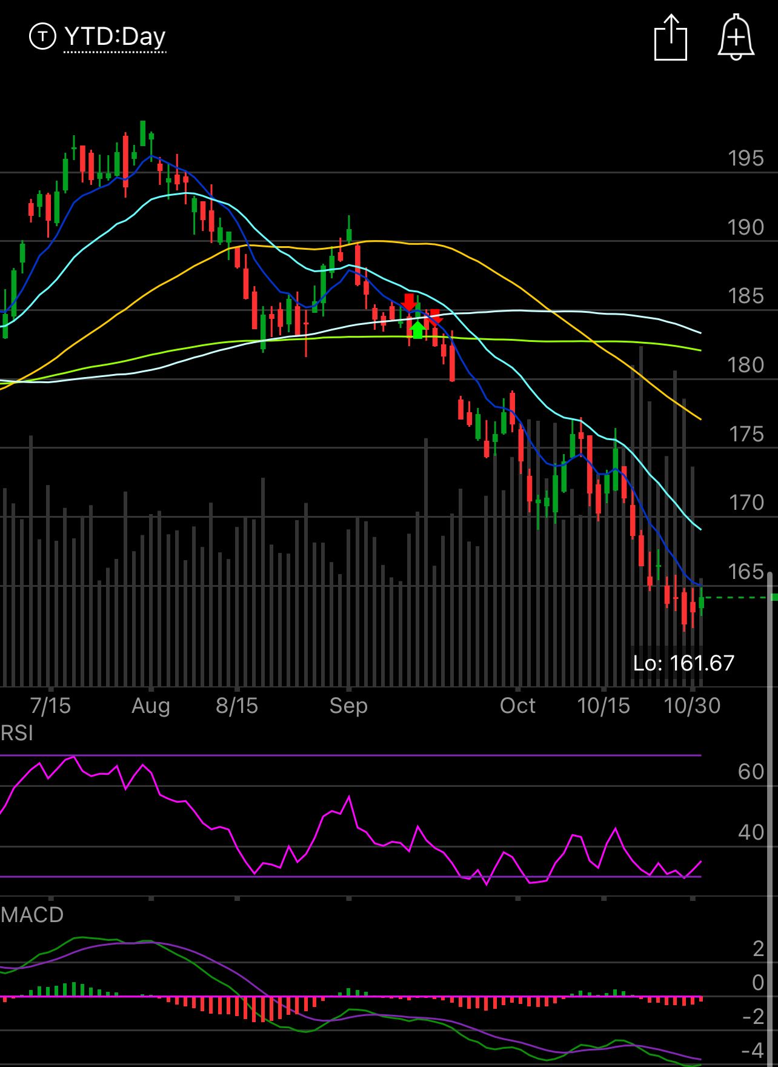Tap the 180 price axis label
This screenshot has height=1067, width=778.
click(x=746, y=365)
